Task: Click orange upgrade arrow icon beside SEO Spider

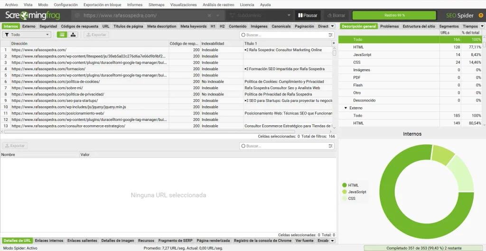Action: coord(481,15)
